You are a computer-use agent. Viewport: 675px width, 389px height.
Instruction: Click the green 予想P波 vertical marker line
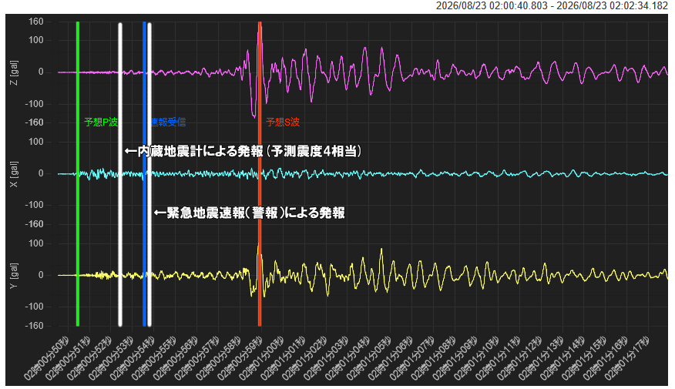(x=78, y=173)
